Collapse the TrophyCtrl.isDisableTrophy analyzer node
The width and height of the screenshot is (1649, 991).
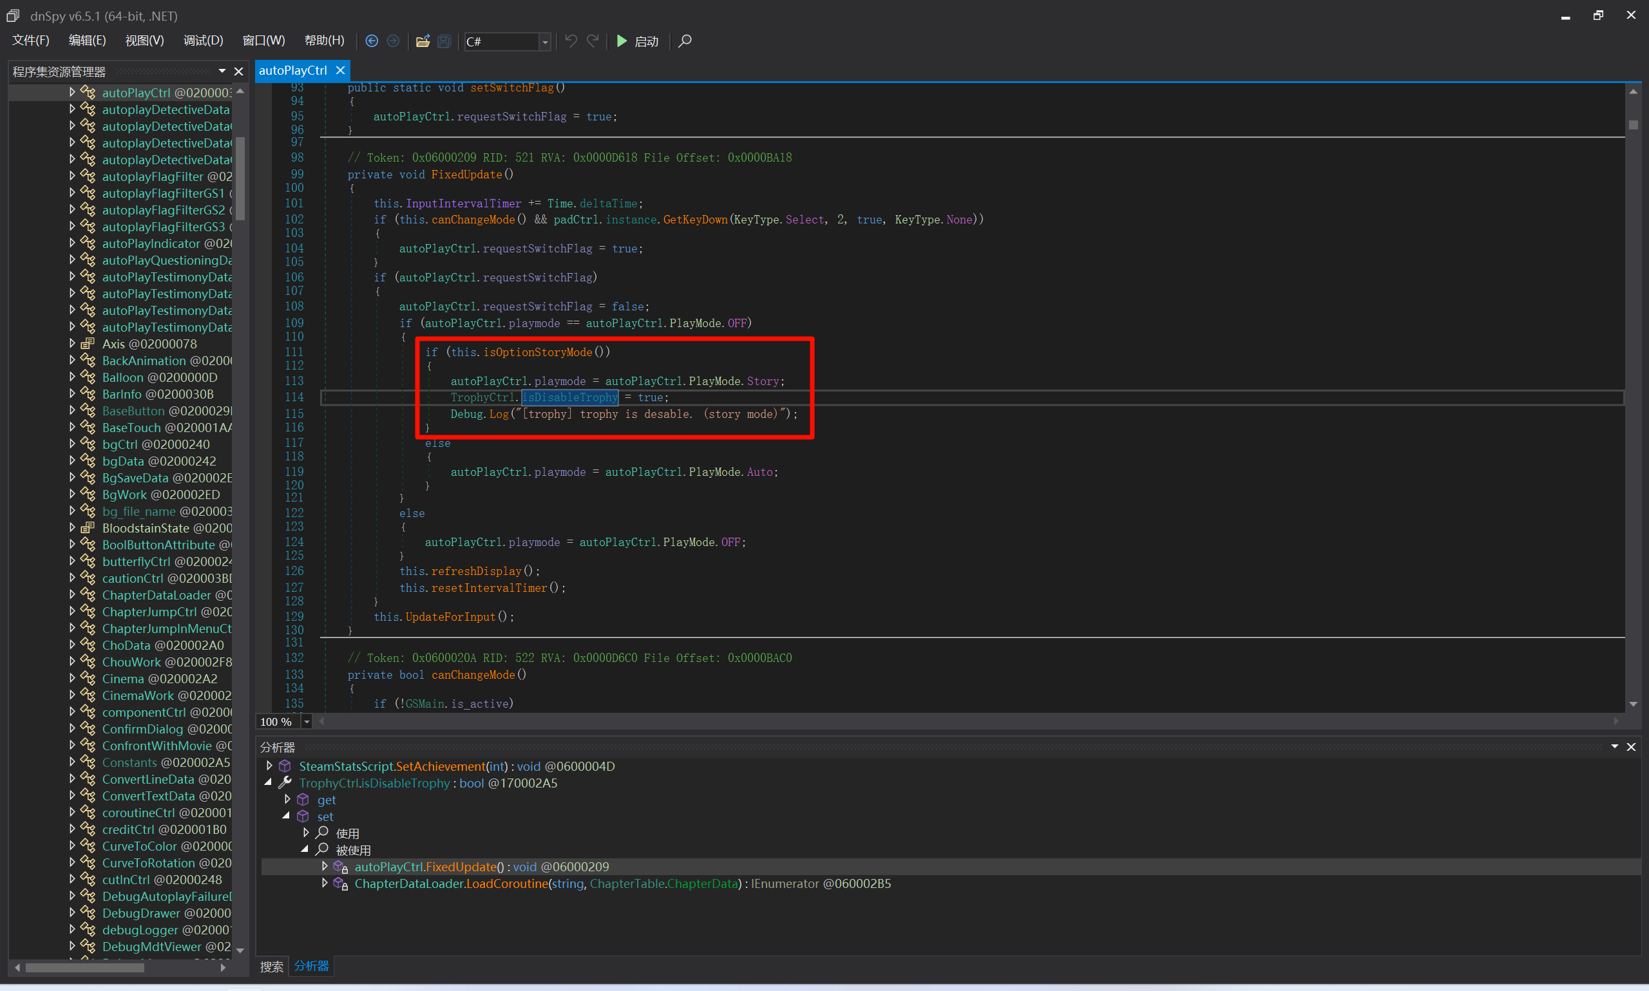(x=269, y=782)
